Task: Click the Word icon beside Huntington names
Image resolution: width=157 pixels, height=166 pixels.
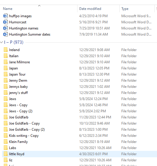Action: click(x=6, y=28)
